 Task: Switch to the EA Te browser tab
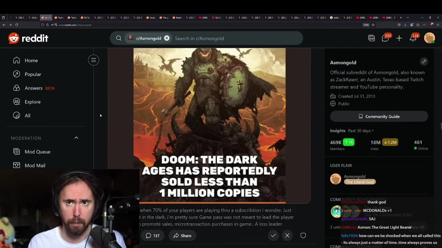[x=85, y=18]
